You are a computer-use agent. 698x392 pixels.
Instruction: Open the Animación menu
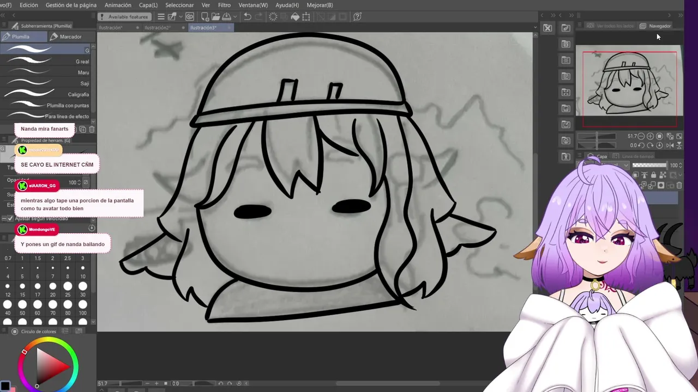118,5
